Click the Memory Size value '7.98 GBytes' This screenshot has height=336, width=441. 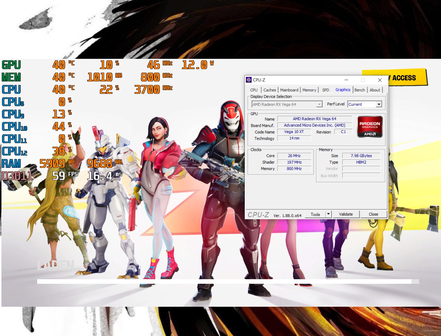(361, 156)
